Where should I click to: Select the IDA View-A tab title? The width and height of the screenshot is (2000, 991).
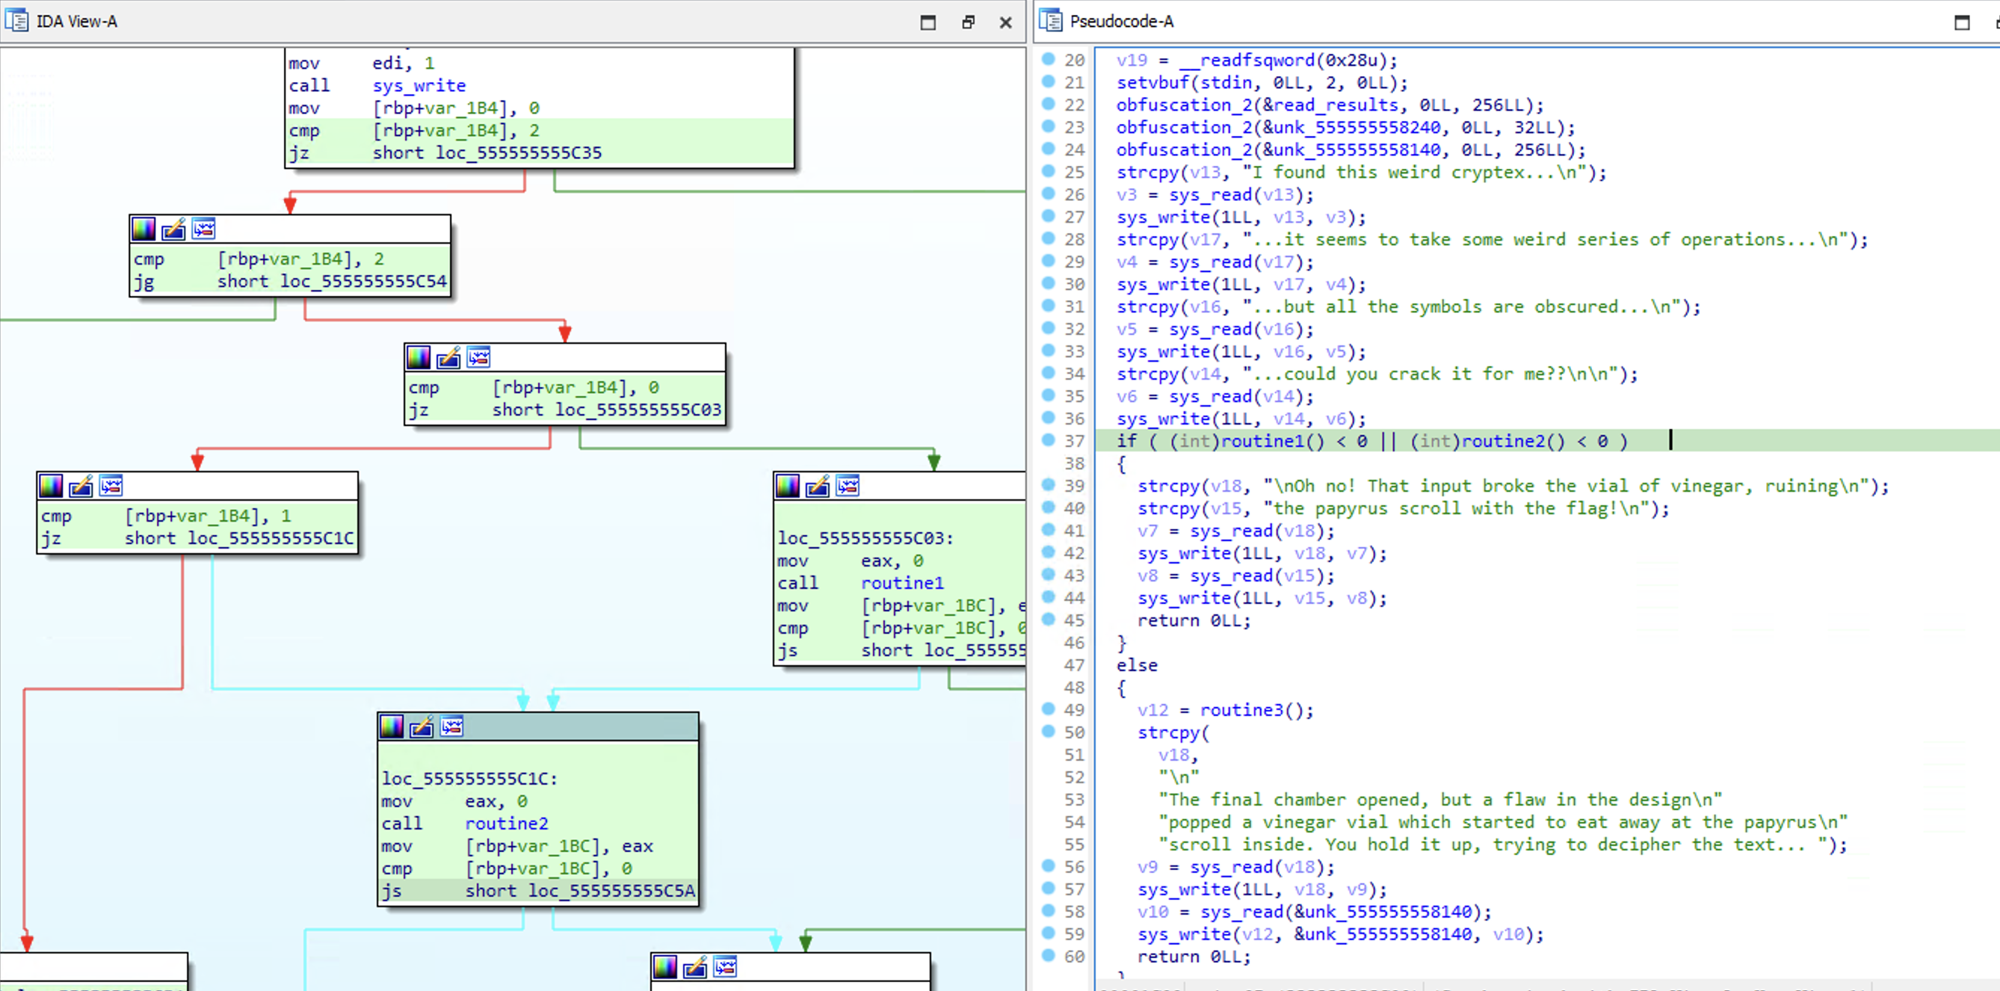click(x=77, y=22)
